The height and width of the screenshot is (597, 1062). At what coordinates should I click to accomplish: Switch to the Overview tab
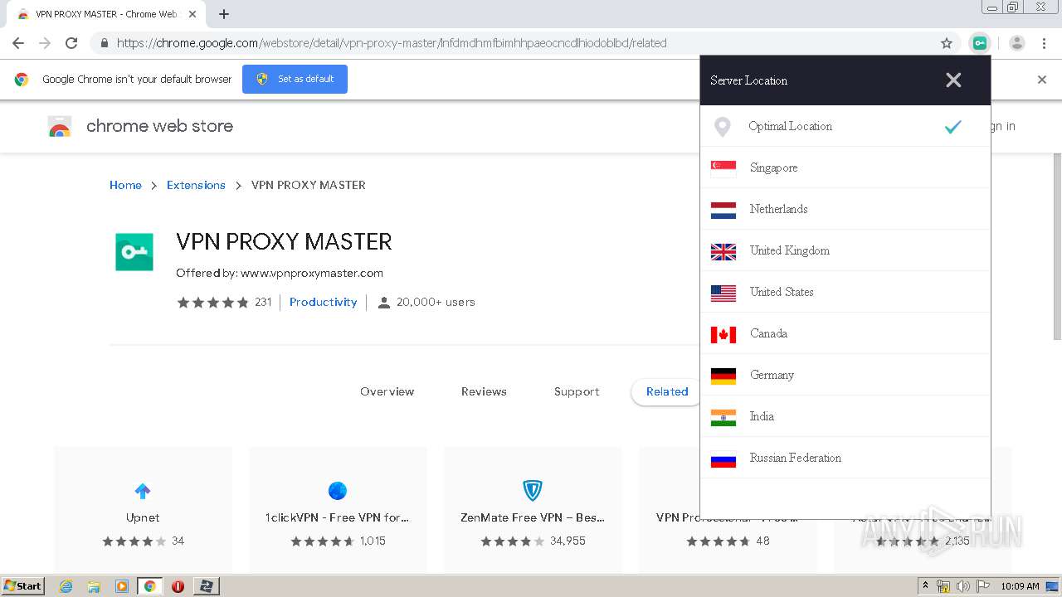(x=387, y=391)
